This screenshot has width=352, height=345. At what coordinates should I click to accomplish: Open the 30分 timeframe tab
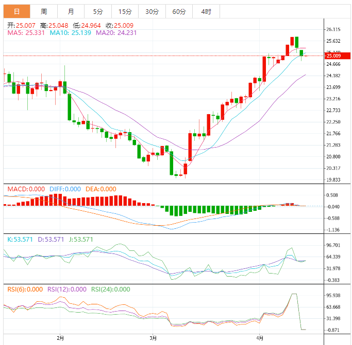coord(152,11)
